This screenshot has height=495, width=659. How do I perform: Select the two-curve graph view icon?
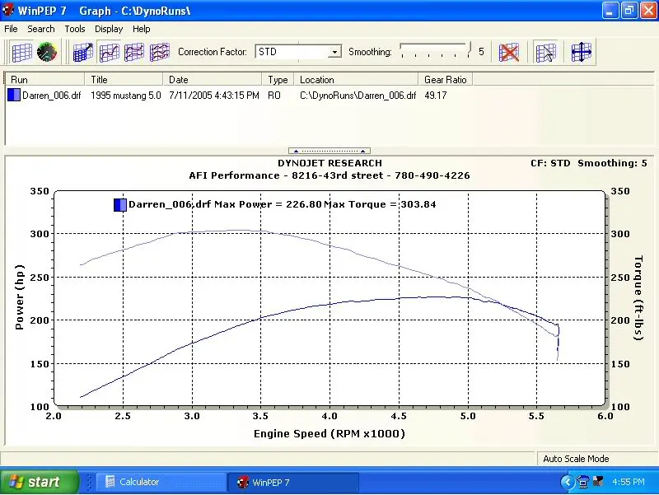click(x=134, y=53)
